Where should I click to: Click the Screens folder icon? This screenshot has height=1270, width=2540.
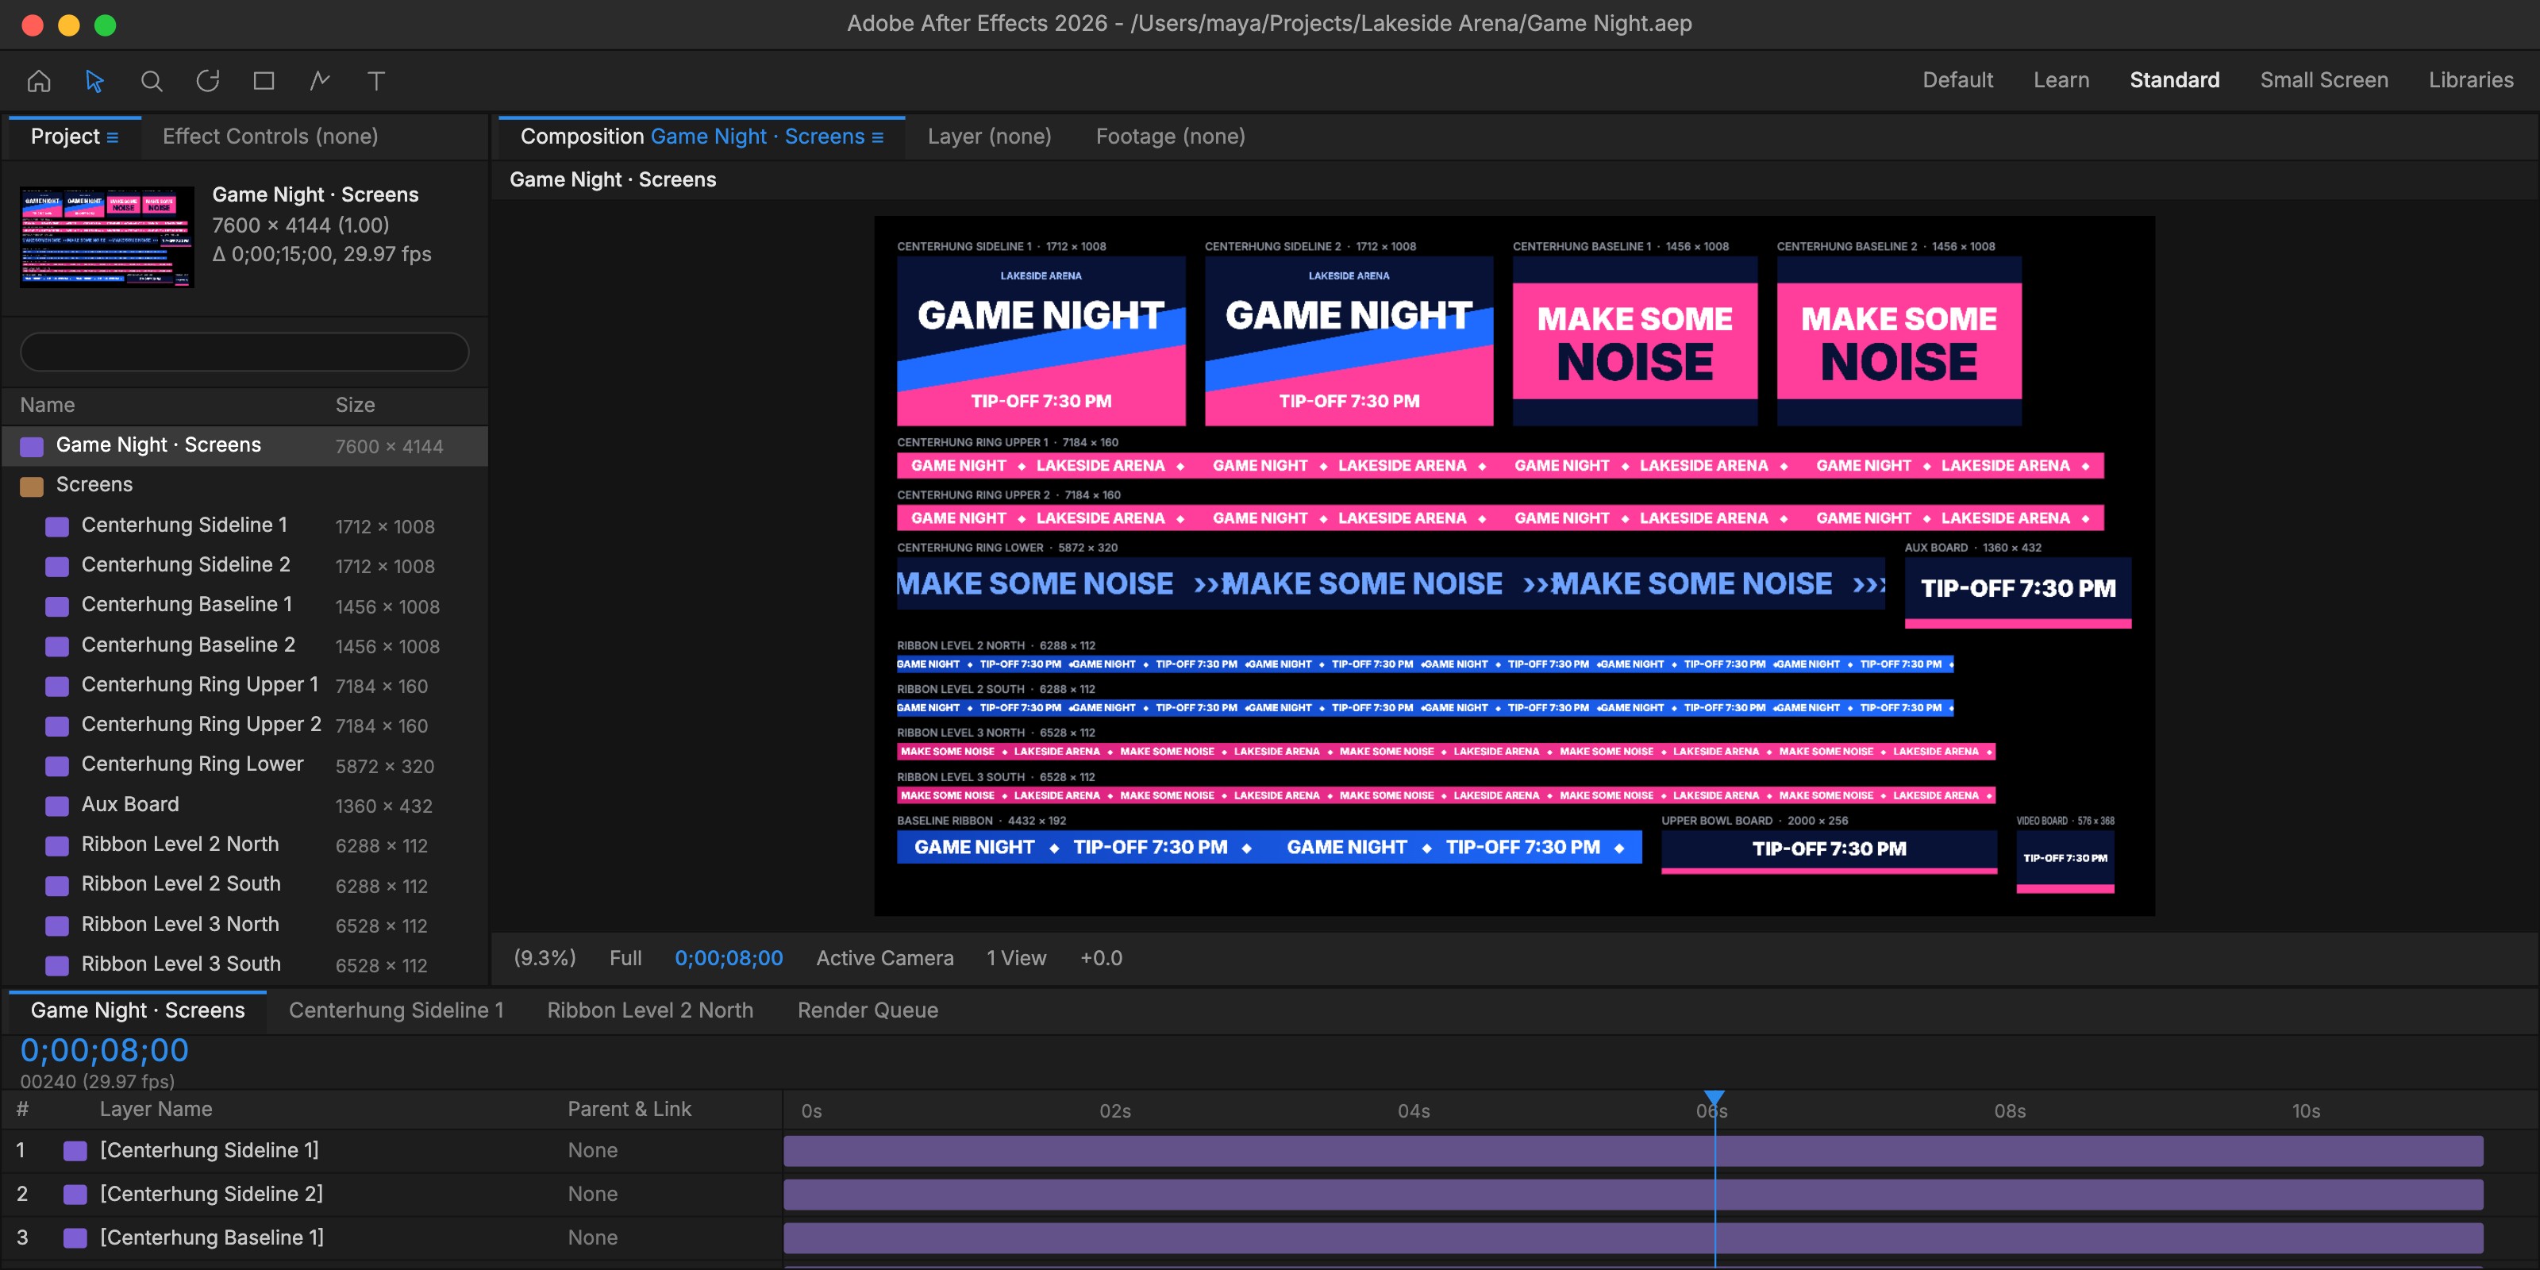click(32, 486)
